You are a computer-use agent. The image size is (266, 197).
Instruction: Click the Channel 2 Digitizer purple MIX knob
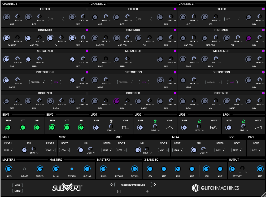click(x=116, y=101)
